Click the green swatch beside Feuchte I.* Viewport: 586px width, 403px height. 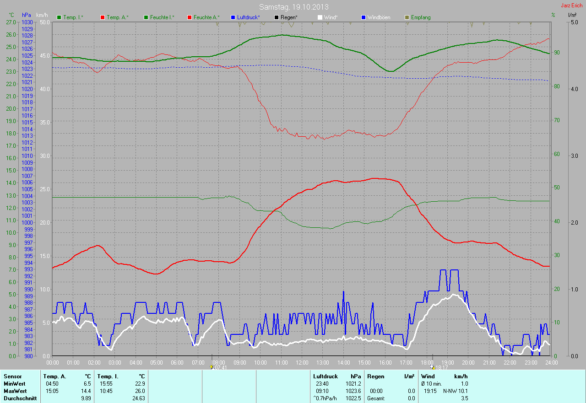[x=146, y=17]
